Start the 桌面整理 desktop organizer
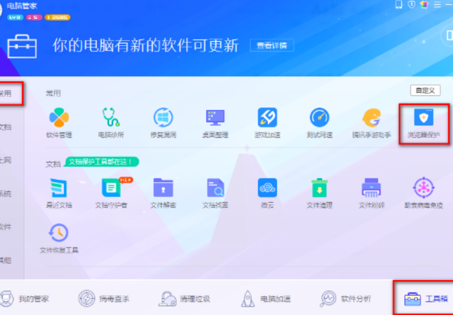This screenshot has width=453, height=315. pyautogui.click(x=215, y=123)
